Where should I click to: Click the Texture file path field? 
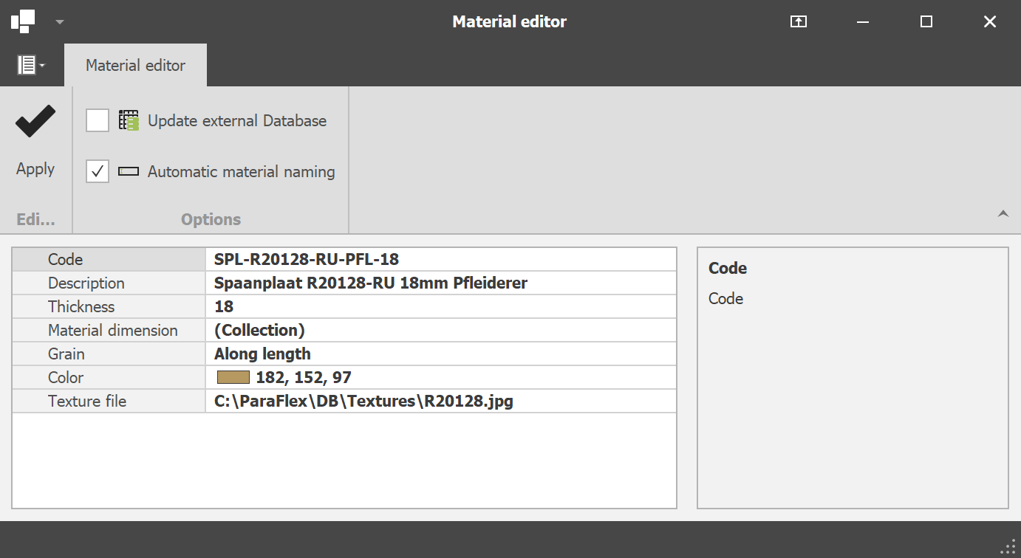tap(440, 402)
